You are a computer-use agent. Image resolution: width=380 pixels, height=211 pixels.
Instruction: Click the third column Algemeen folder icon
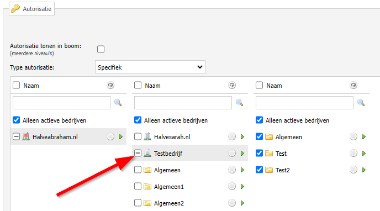pyautogui.click(x=269, y=137)
